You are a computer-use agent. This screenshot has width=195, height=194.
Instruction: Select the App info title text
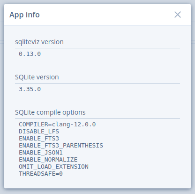[x=24, y=15]
